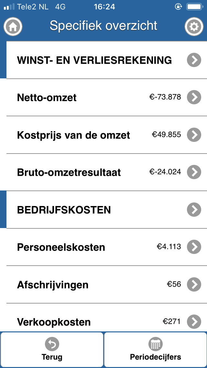Tap the Specifiek overzicht title

[103, 26]
